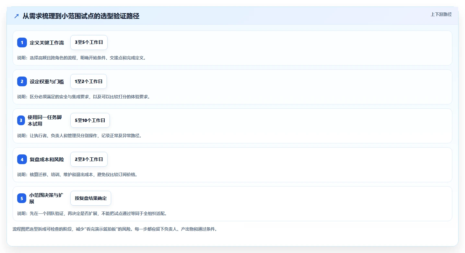The height and width of the screenshot is (253, 465).
Task: Click the step 4 number badge
Action: click(22, 159)
